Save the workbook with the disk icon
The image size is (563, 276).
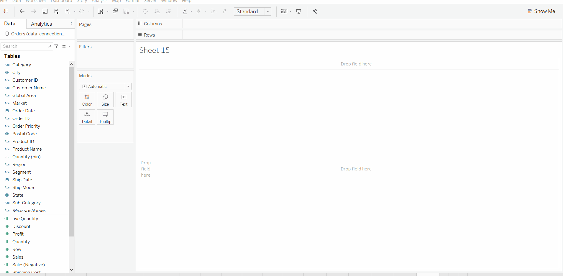(45, 11)
